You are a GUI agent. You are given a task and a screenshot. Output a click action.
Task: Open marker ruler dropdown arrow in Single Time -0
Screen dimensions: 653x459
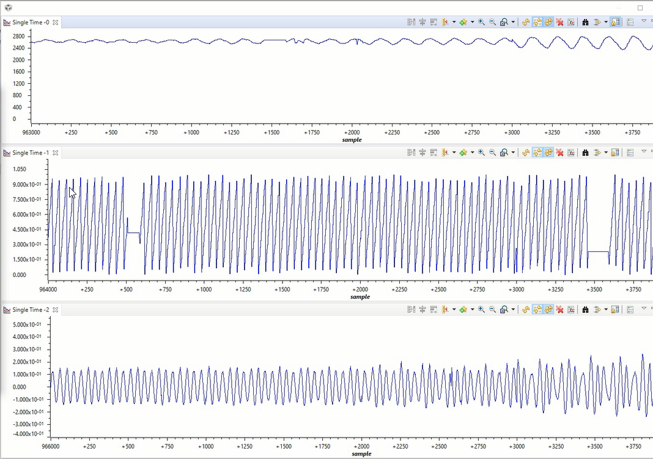(x=454, y=22)
